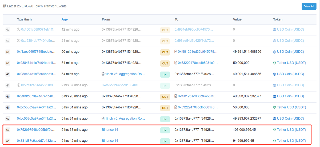This screenshot has height=147, width=320.
Task: Click info icon beside 0x4561c08f9371eb1f1 hash
Action: click(19, 30)
